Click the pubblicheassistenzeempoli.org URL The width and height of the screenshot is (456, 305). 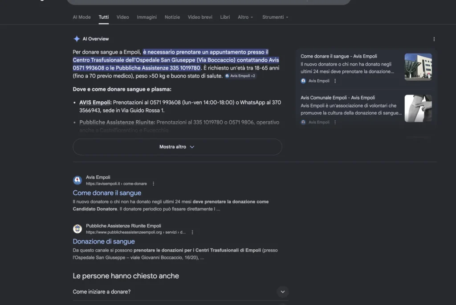tap(135, 232)
